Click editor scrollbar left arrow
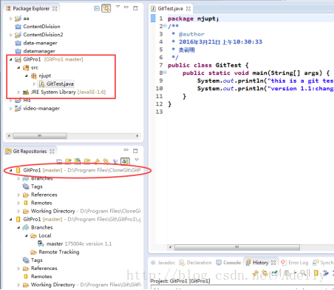The width and height of the screenshot is (334, 290). pos(170,247)
